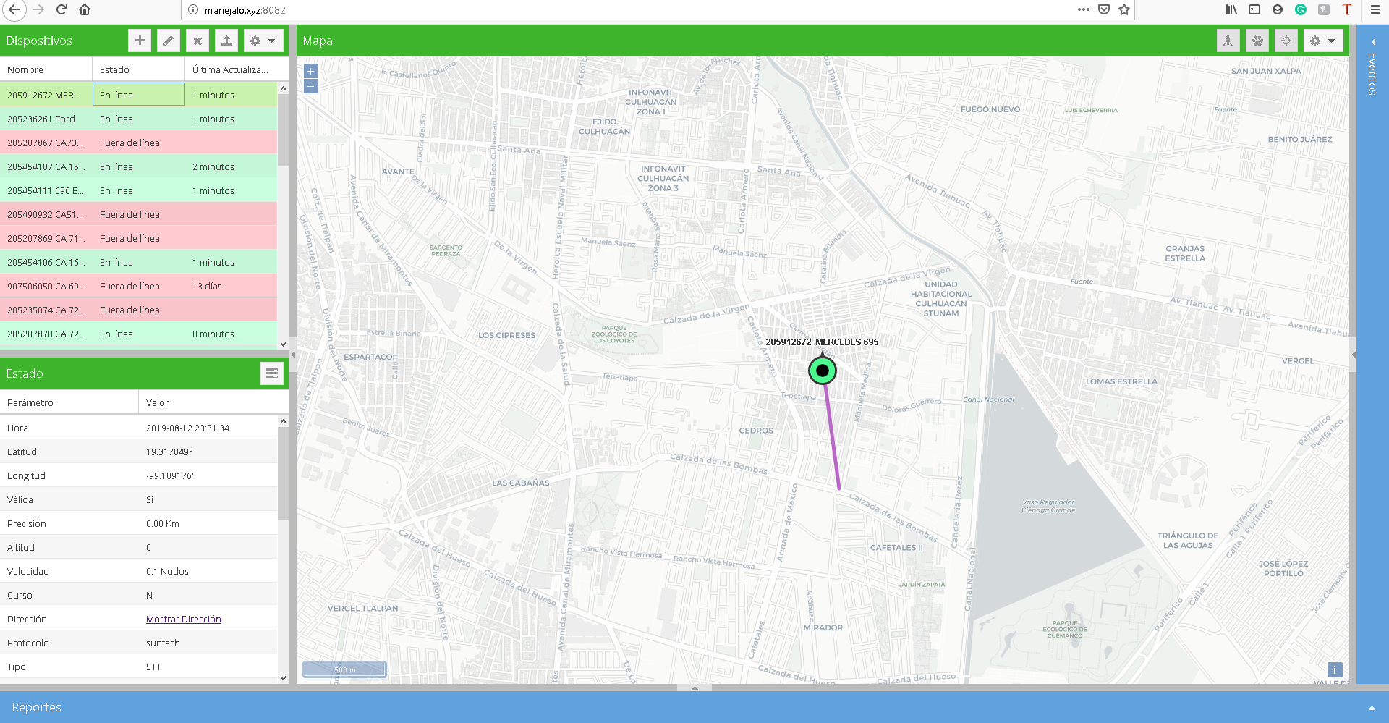Click the remove device X icon

[x=197, y=41]
